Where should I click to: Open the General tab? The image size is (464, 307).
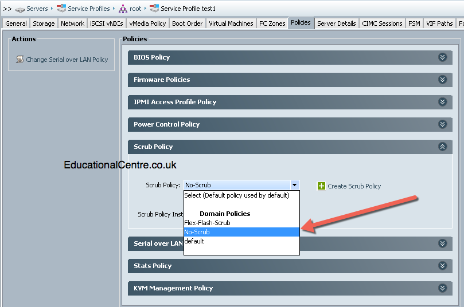point(16,23)
